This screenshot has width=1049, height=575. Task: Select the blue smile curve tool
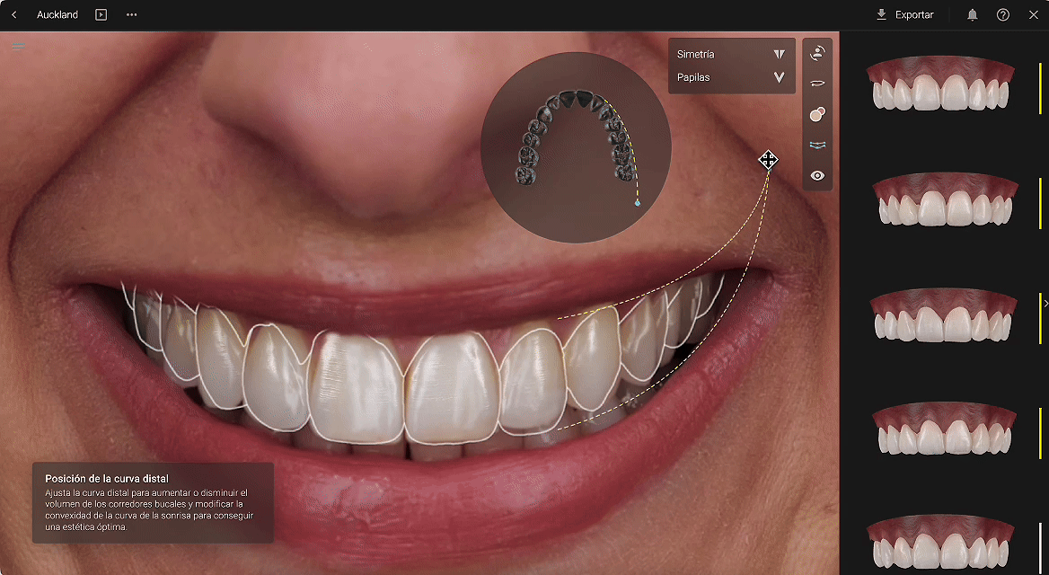pos(817,145)
